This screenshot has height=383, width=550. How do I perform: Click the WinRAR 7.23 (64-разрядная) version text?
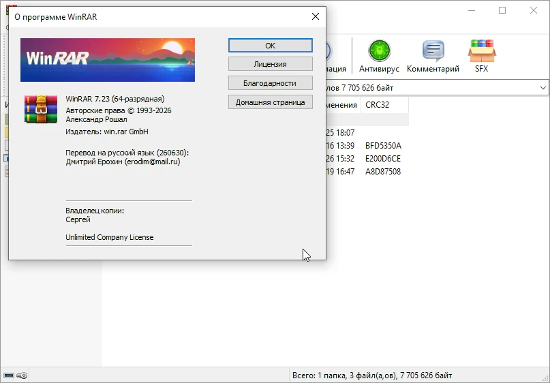pos(115,99)
